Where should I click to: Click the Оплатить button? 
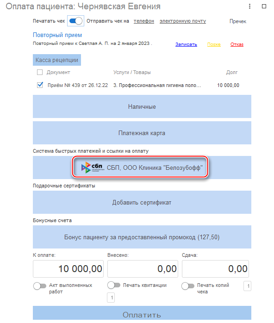(142, 313)
